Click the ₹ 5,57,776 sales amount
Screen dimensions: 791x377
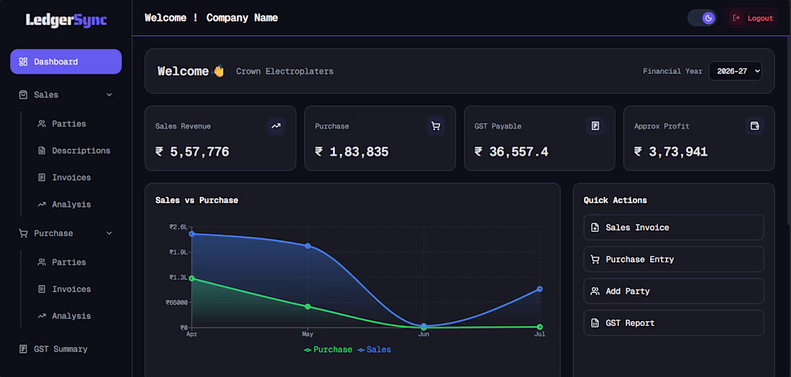[192, 152]
